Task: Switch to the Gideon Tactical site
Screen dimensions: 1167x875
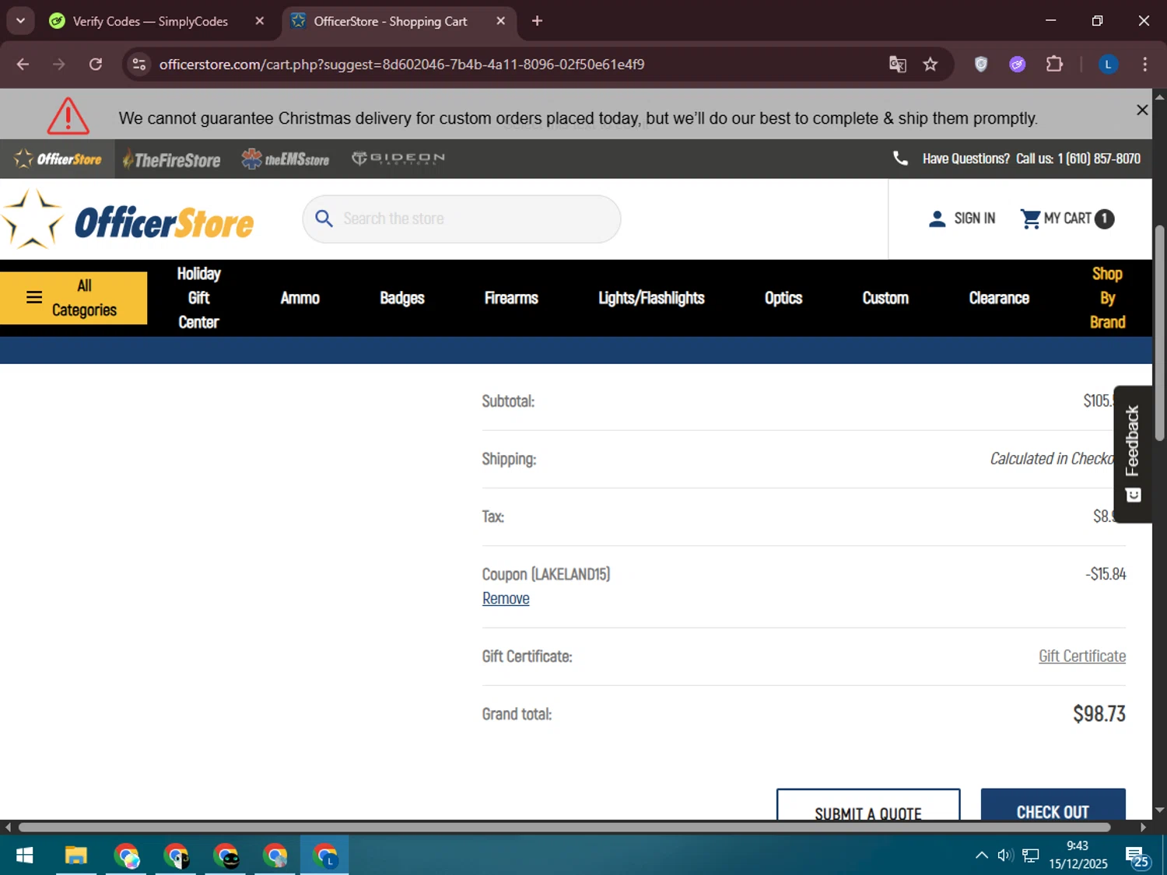Action: (398, 158)
